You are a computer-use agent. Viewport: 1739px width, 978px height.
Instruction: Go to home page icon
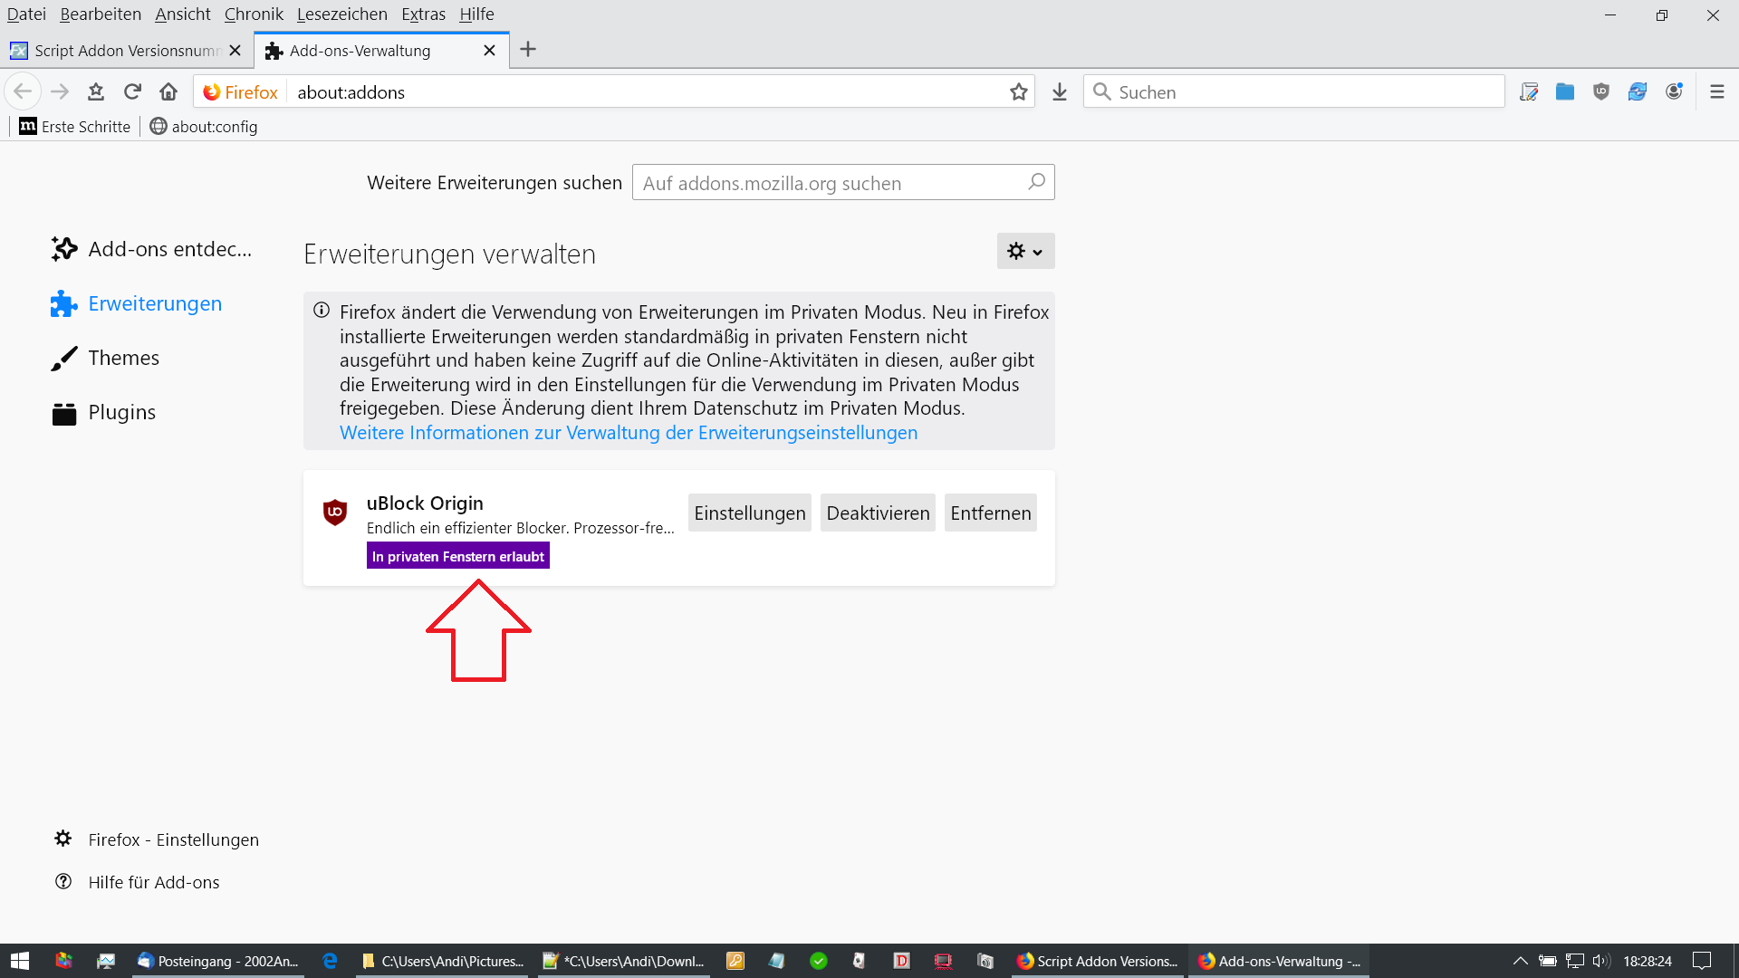click(168, 91)
